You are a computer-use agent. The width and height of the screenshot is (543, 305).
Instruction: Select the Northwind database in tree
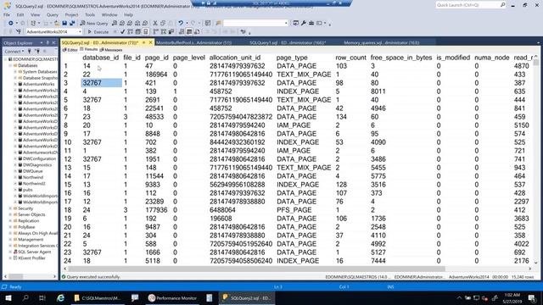[x=33, y=177]
